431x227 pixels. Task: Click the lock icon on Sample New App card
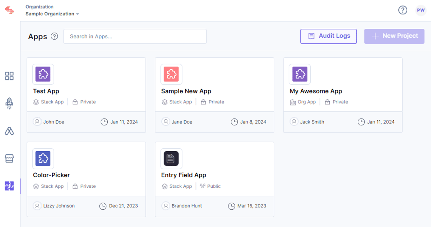[203, 102]
